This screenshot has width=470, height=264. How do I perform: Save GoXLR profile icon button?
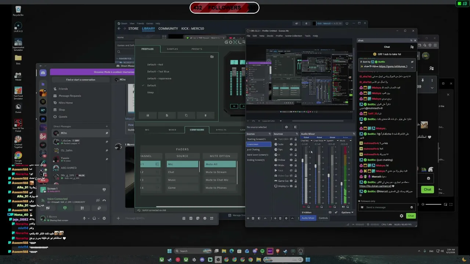click(148, 115)
